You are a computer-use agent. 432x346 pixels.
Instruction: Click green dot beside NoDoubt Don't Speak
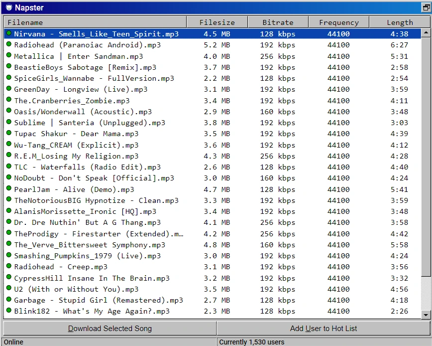click(9, 177)
